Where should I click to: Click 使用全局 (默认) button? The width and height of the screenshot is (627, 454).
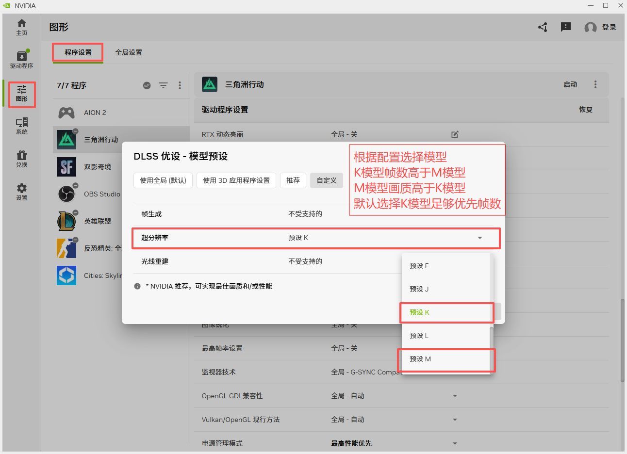163,180
